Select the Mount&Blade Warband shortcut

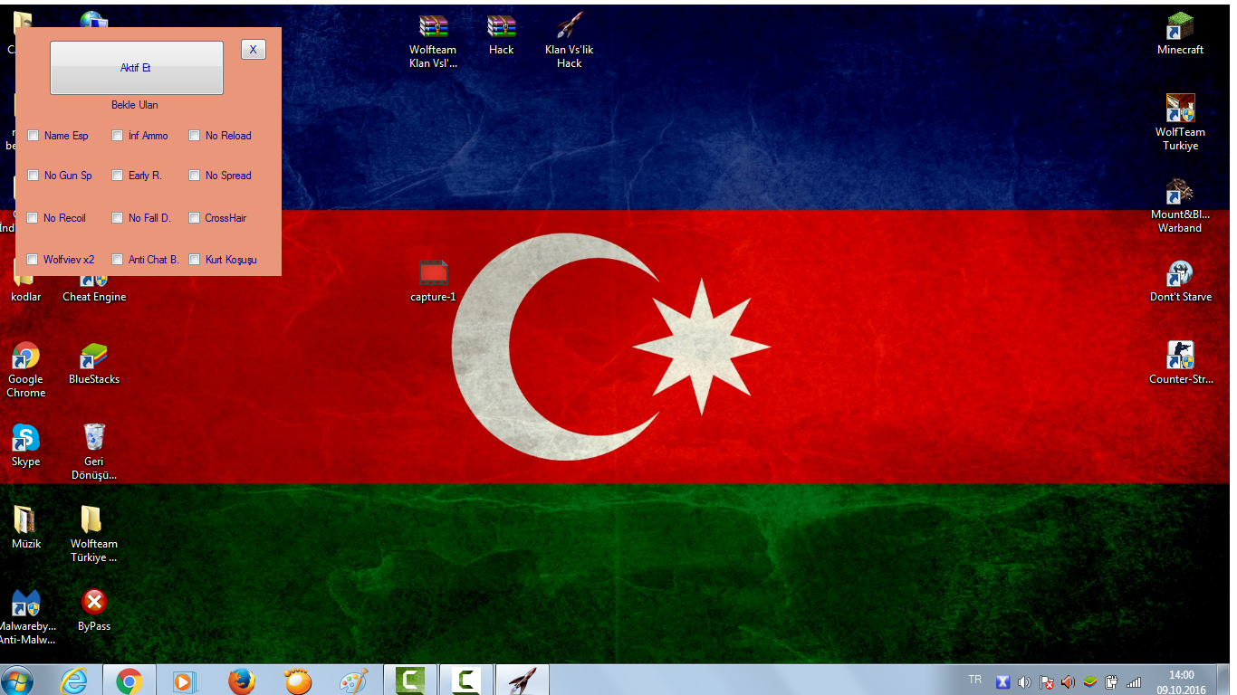(x=1180, y=205)
